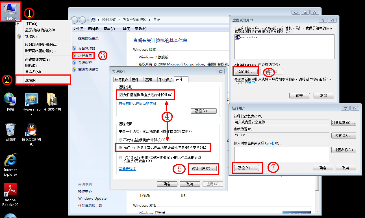This screenshot has width=365, height=218.
Task: Click 取消 in 远程桌面用户 dialog
Action: [324, 96]
